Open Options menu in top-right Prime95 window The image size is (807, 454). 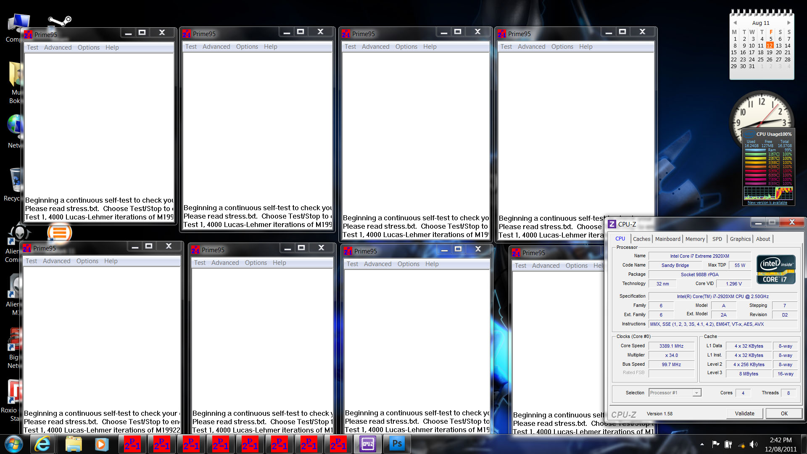click(x=562, y=47)
